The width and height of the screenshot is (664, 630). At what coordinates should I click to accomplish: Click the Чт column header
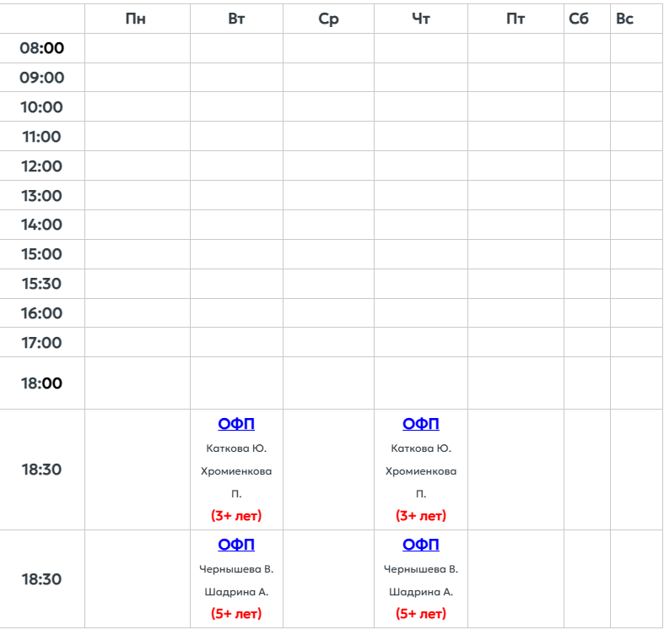[421, 19]
